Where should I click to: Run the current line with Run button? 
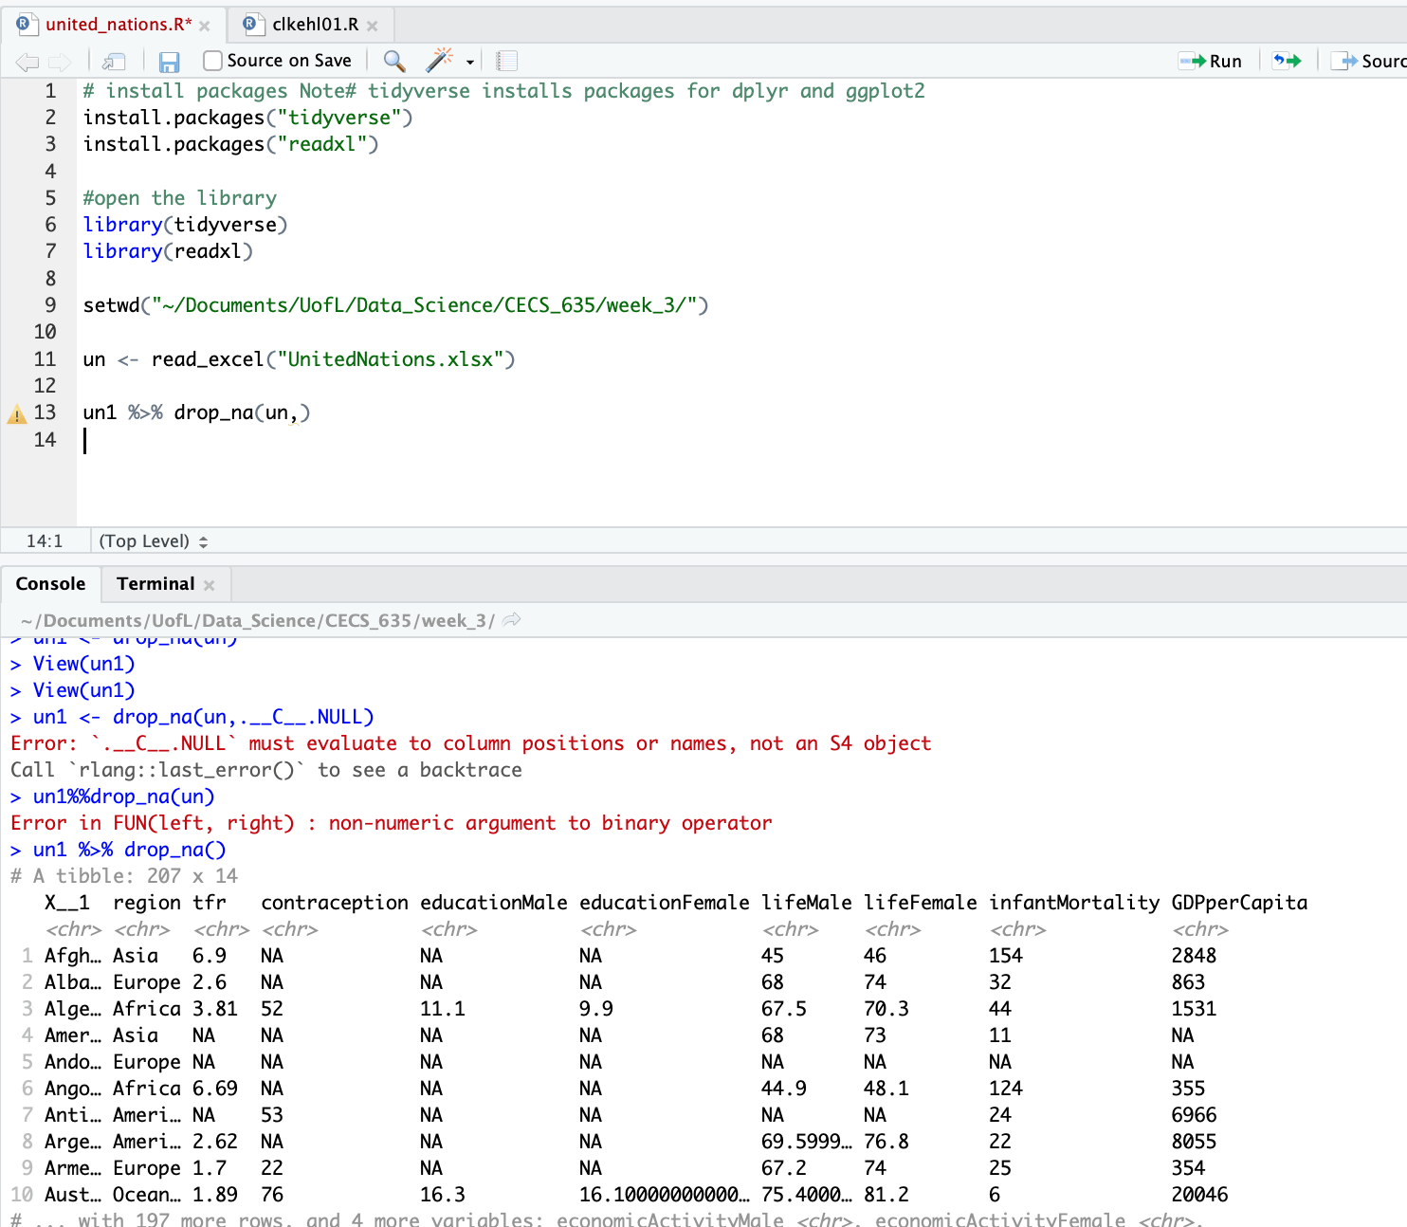pyautogui.click(x=1211, y=61)
